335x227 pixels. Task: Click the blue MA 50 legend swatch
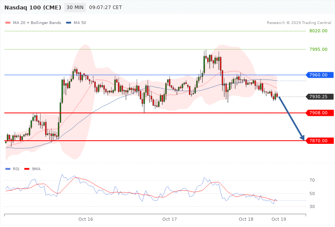click(69, 23)
